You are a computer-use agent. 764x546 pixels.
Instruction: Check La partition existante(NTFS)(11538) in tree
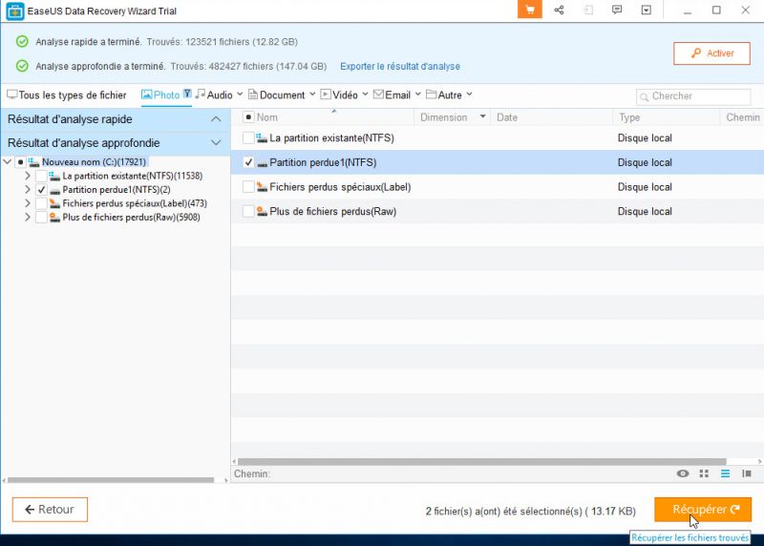point(41,176)
